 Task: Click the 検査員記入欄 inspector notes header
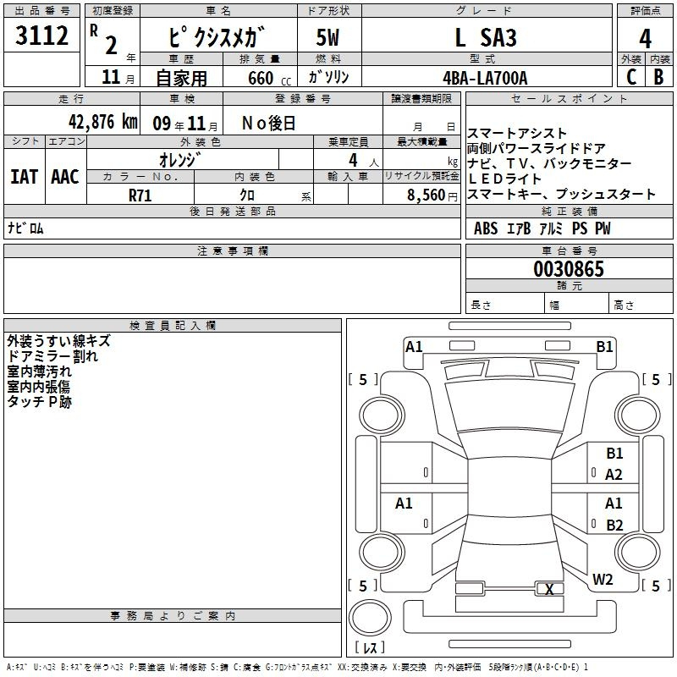click(x=173, y=325)
